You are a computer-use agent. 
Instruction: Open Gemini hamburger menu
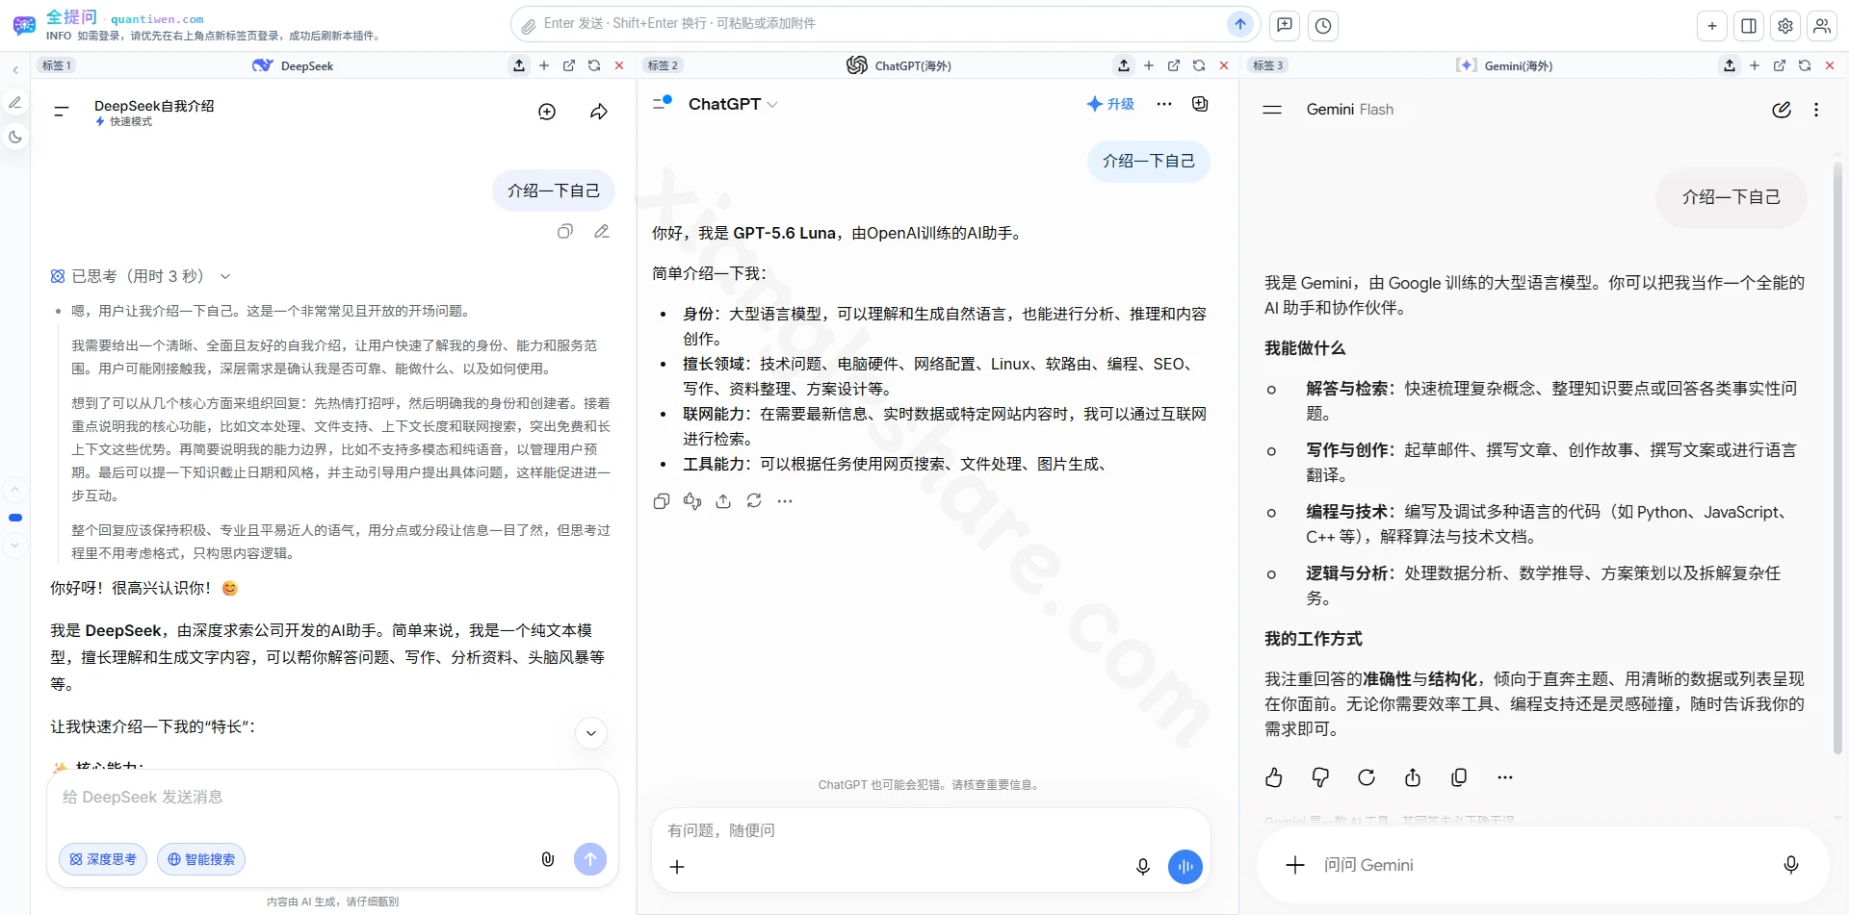point(1272,110)
